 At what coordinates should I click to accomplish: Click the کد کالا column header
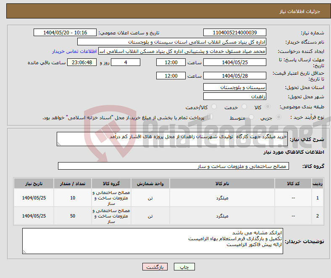pyautogui.click(x=293, y=184)
